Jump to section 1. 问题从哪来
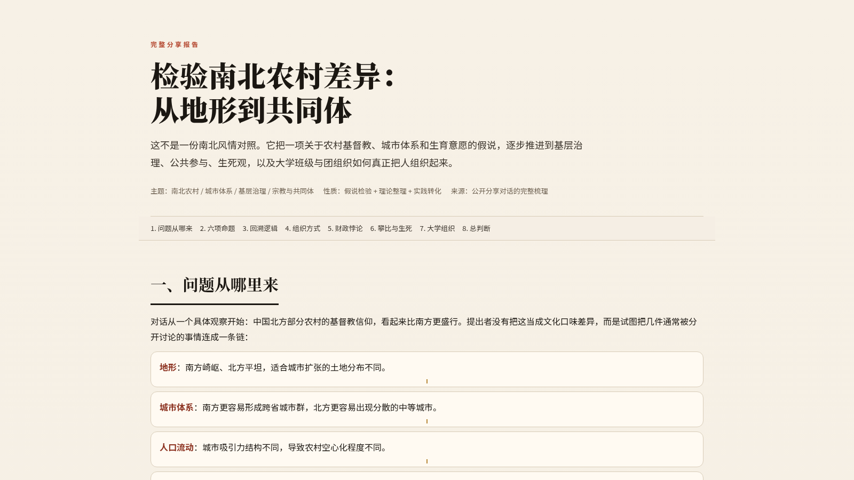The width and height of the screenshot is (854, 480). pos(171,228)
